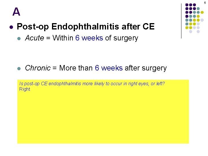Screen dimensions: 208x156
Task: Click the top-left purple dot in the dot grid
Action: point(187,5)
